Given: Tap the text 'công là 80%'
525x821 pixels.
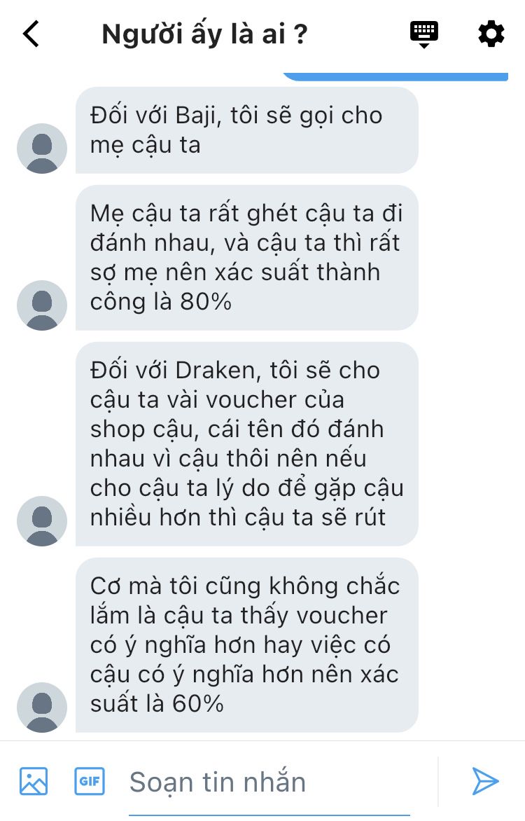Looking at the screenshot, I should coord(161,302).
